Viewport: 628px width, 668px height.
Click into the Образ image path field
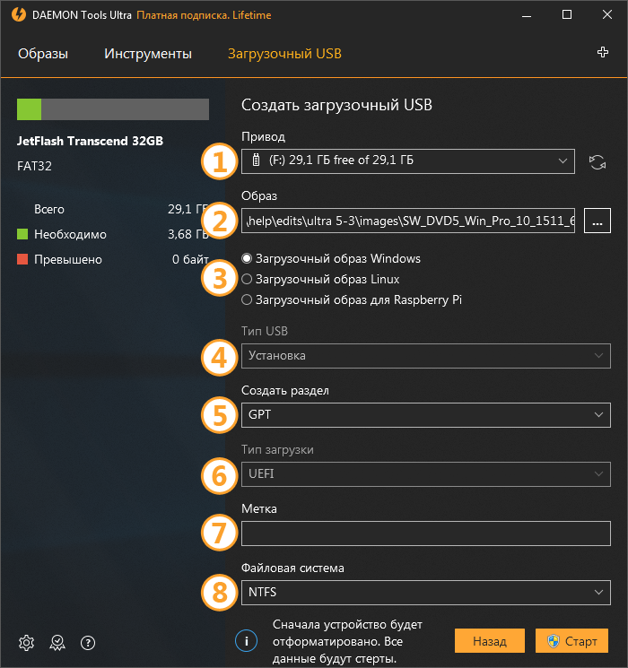click(408, 221)
